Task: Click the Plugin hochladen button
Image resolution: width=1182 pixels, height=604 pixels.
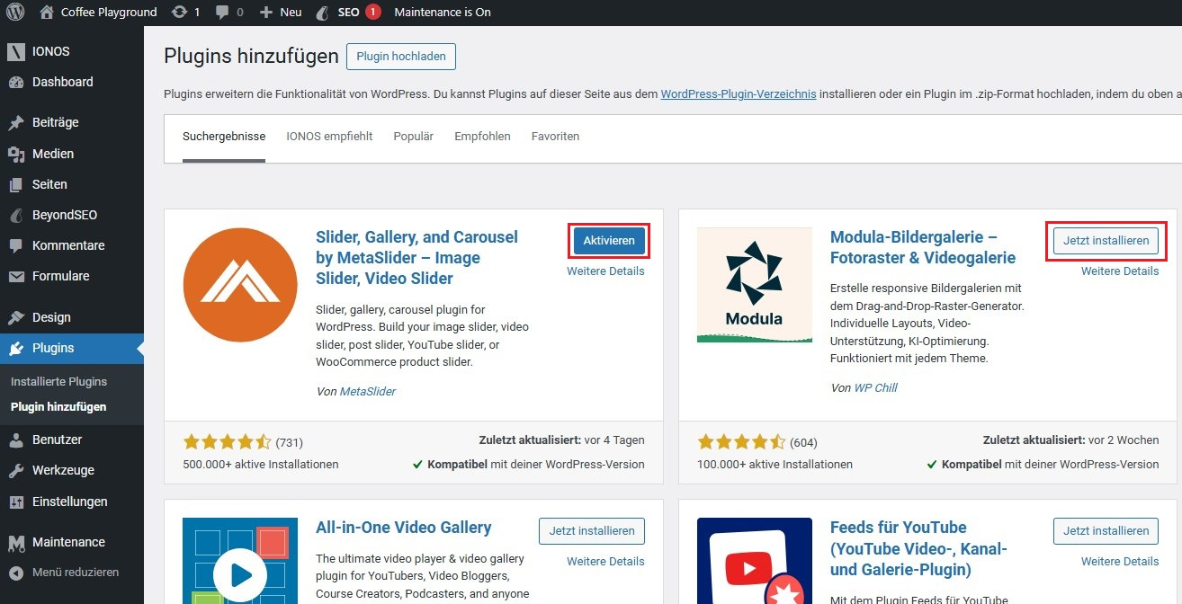Action: click(401, 56)
